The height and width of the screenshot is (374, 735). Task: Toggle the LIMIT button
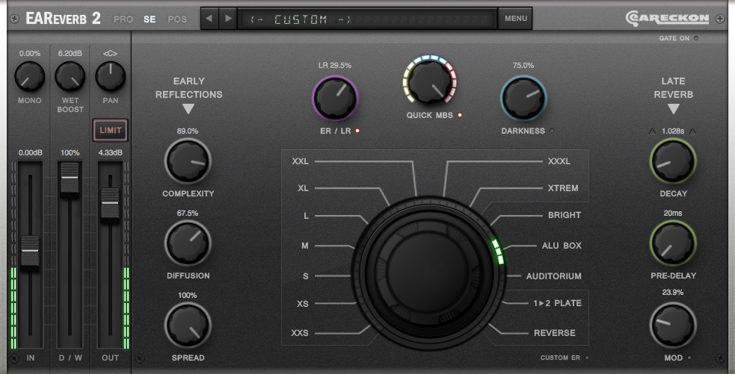tap(110, 130)
